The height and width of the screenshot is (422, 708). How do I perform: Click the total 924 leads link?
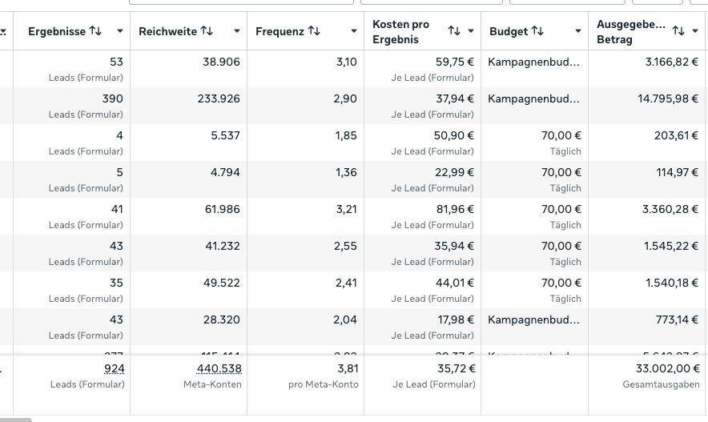pos(115,368)
